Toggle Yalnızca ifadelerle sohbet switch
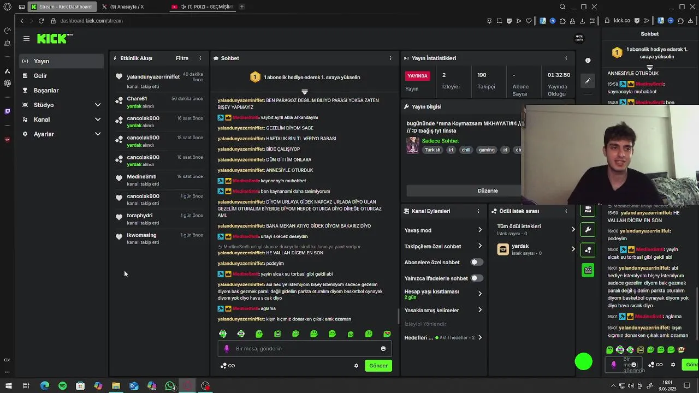Screen dimensions: 699x393 pyautogui.click(x=477, y=278)
